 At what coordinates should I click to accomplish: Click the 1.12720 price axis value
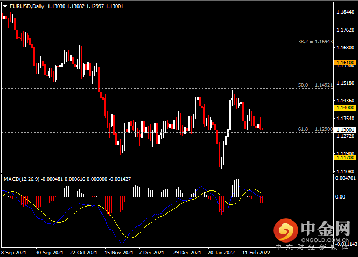click(346, 136)
